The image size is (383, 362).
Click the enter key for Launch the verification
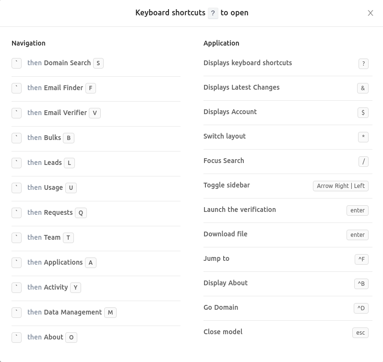[358, 210]
